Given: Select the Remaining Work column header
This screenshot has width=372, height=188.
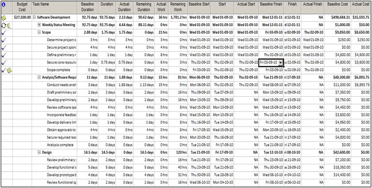Looking at the screenshot, I should click(x=178, y=7).
